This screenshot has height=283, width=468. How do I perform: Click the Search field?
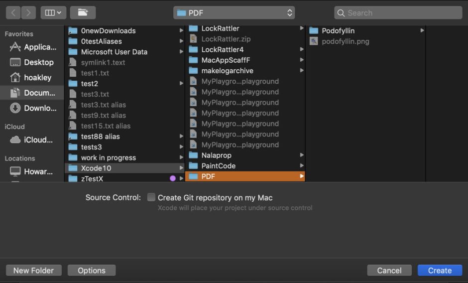pos(398,13)
